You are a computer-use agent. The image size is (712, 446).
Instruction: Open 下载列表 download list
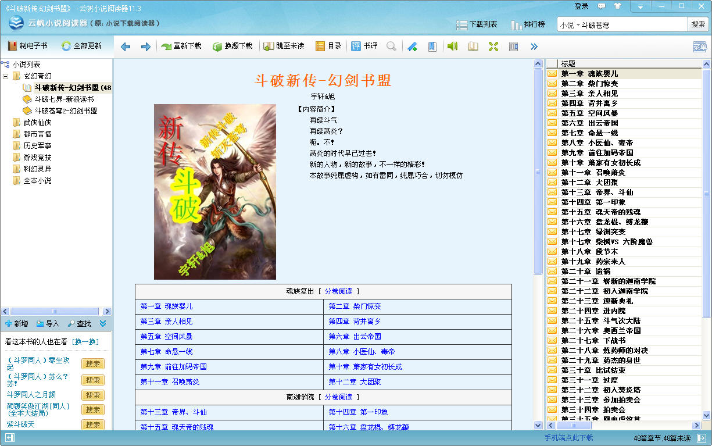(477, 24)
